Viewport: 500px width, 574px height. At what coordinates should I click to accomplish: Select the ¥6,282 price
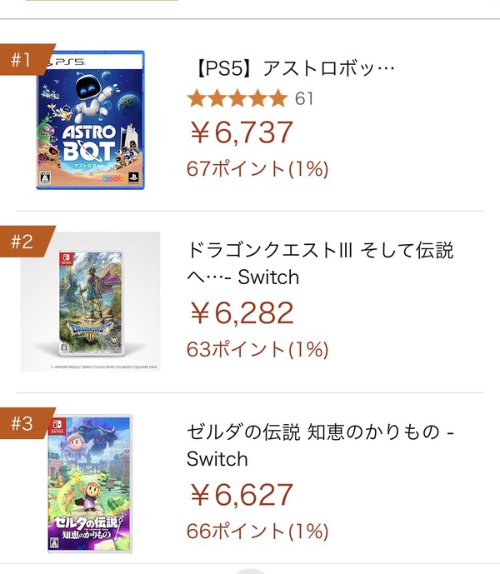[242, 313]
